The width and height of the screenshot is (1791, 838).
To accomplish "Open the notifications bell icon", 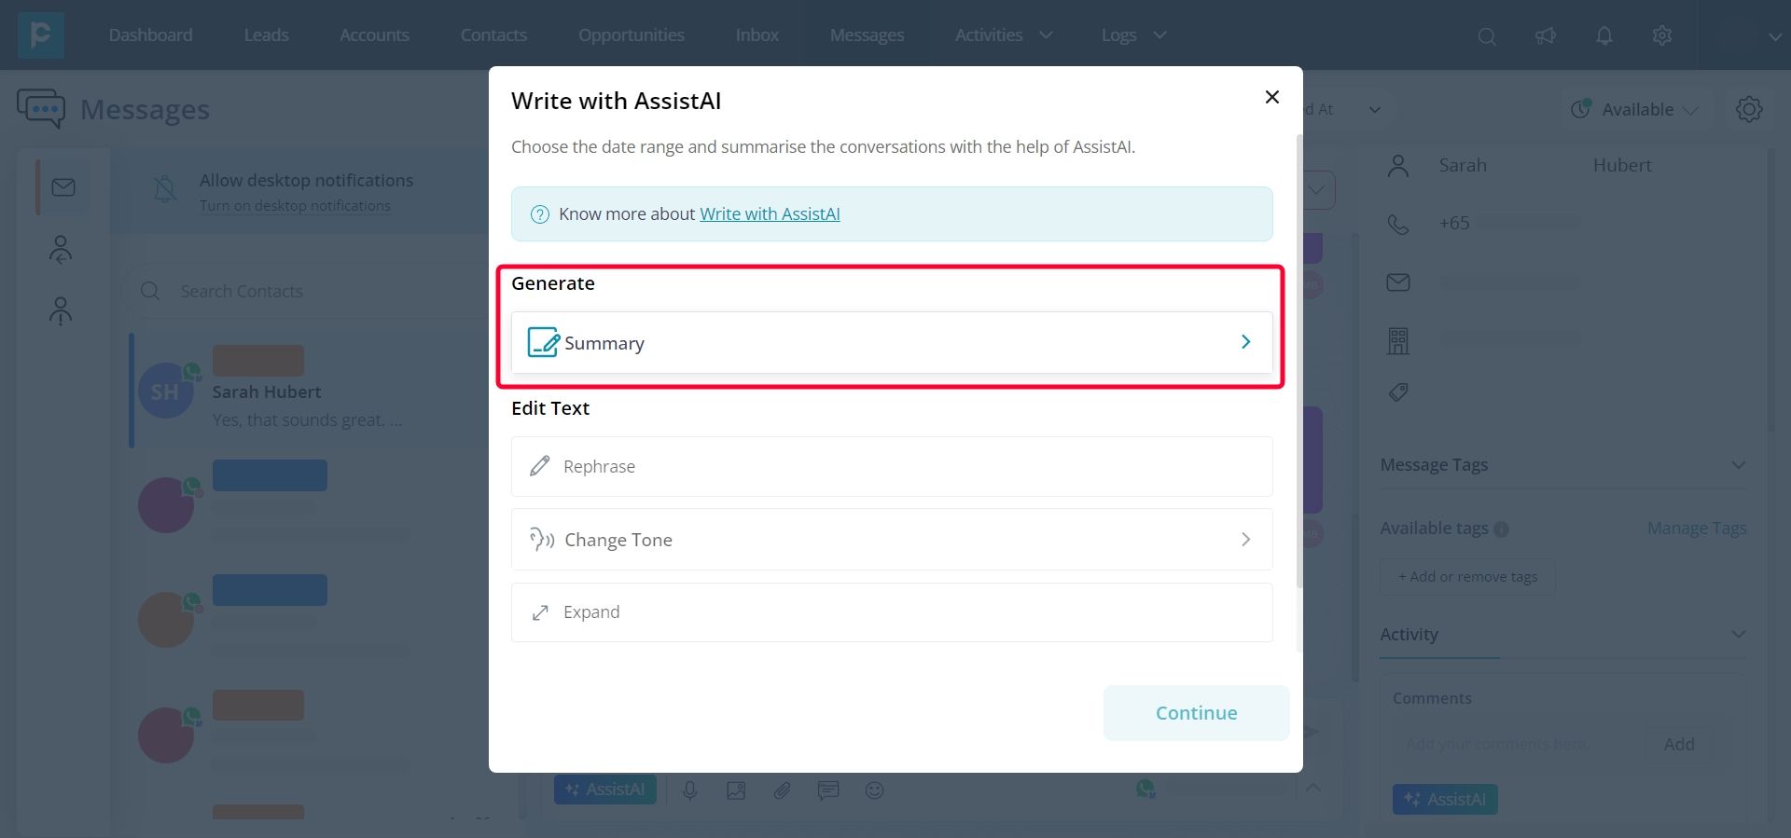I will click(1604, 35).
